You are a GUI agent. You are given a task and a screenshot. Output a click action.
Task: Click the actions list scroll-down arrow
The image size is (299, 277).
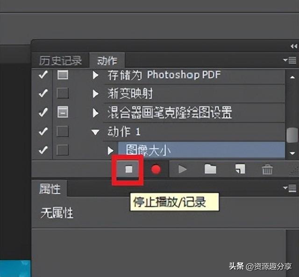(x=292, y=153)
